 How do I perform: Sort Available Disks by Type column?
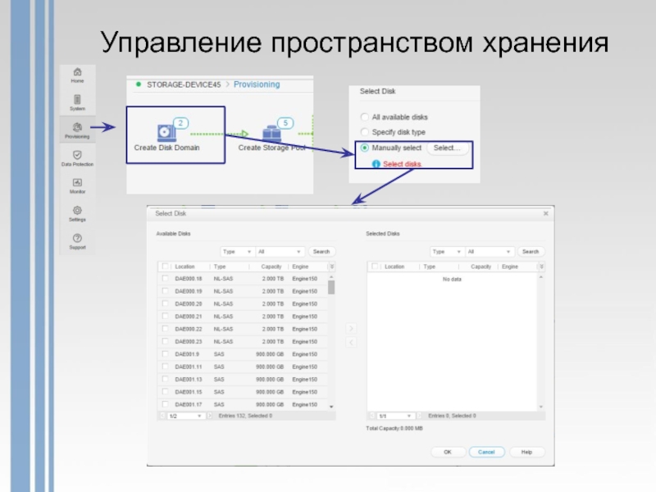[220, 266]
